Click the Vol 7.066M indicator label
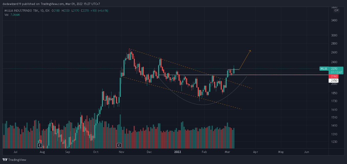347x164 pixels. 12,15
